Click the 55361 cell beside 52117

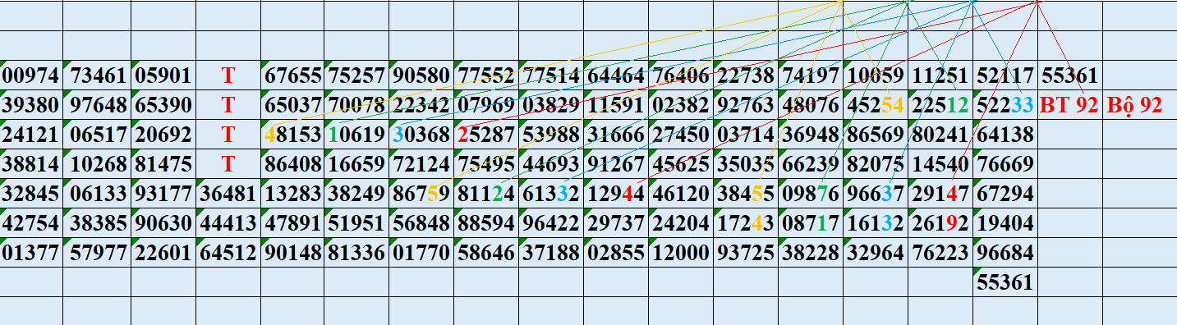coord(1069,76)
